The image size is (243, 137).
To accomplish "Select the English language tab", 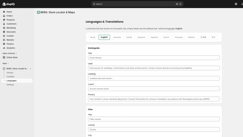I will pyautogui.click(x=104, y=37).
